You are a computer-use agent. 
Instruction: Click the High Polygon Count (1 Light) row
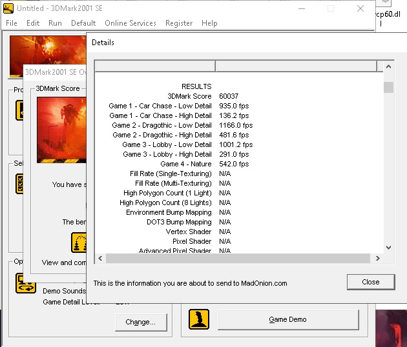(x=177, y=193)
